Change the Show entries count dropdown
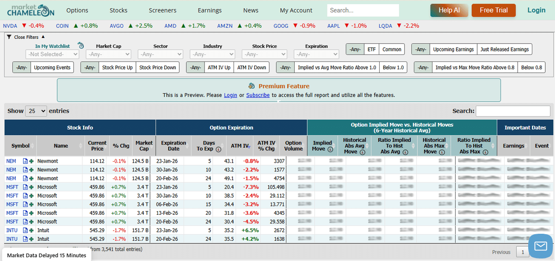 tap(36, 111)
